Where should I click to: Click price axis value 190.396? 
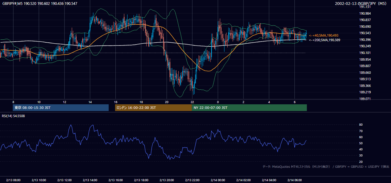coord(366,40)
